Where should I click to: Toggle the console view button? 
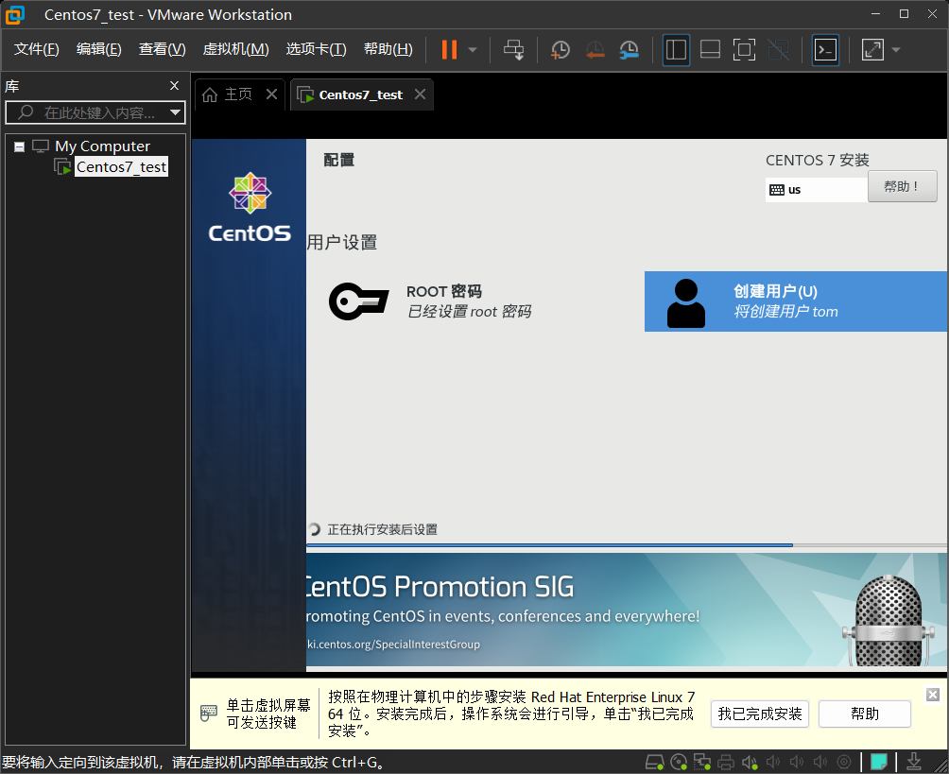click(x=825, y=50)
